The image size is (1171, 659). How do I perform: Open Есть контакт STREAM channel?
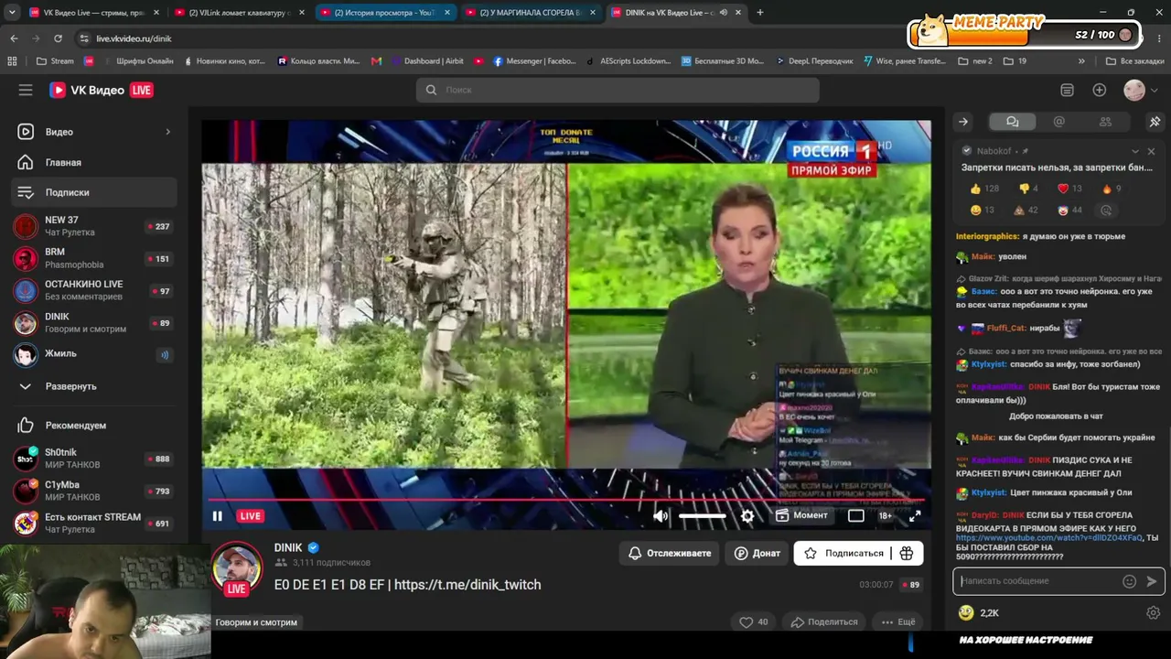click(94, 523)
